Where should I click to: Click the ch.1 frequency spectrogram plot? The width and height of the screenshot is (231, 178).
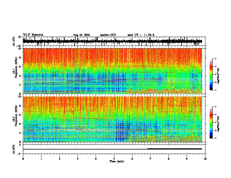(x=114, y=71)
